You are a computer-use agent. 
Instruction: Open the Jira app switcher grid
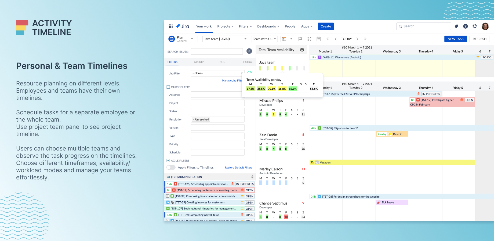click(x=170, y=26)
